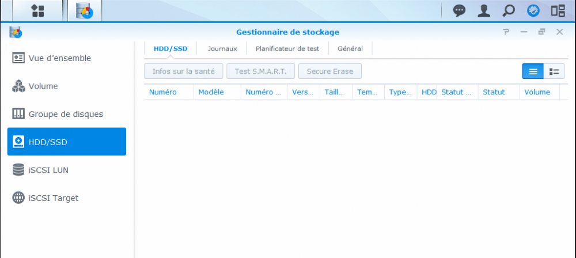
Task: Click the magnifier search icon
Action: point(509,11)
